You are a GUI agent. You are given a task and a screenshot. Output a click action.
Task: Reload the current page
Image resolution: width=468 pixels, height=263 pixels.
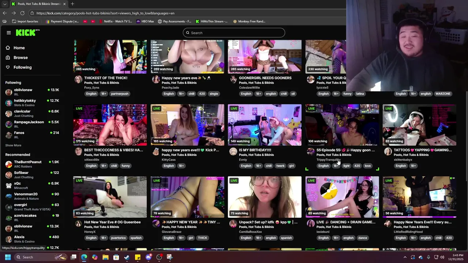click(22, 13)
